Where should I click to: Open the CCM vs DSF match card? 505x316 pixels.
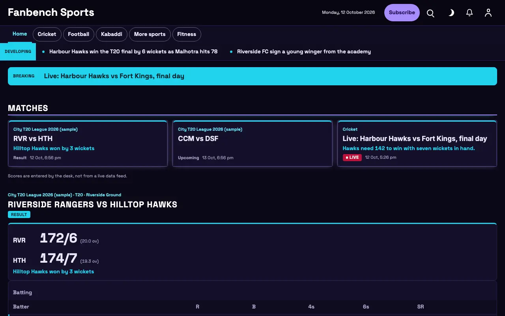tap(252, 143)
